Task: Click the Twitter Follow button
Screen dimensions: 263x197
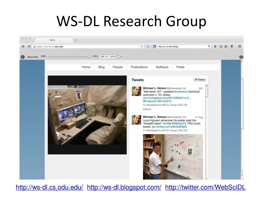Action: [x=200, y=80]
